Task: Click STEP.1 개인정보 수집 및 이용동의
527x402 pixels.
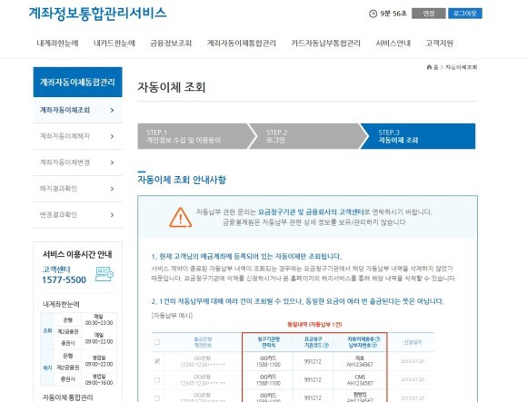Action: 195,136
